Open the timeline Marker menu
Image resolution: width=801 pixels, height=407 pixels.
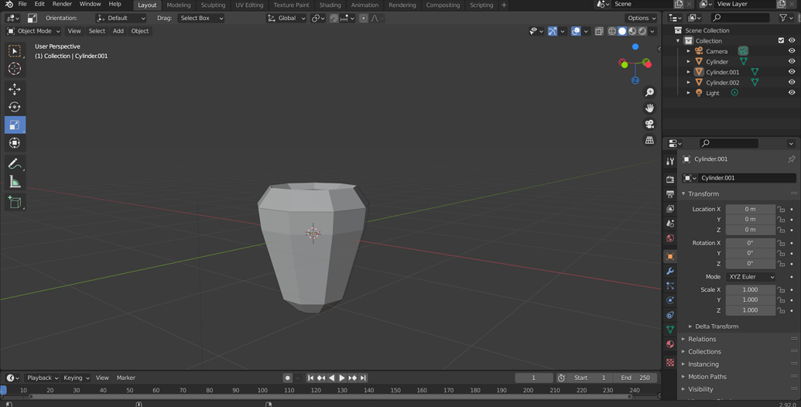[x=125, y=378]
